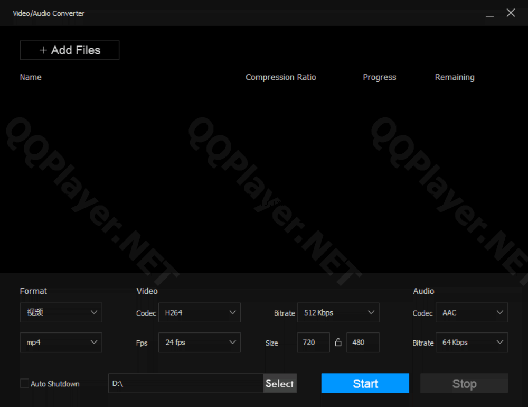Click the Name column header
The width and height of the screenshot is (528, 407).
pyautogui.click(x=31, y=77)
